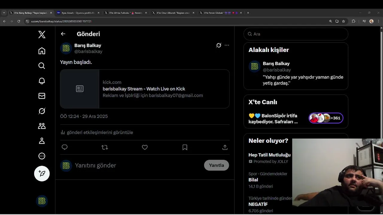View gönderi etkileşimlerini görüntüle
Image resolution: width=383 pixels, height=215 pixels.
click(97, 132)
